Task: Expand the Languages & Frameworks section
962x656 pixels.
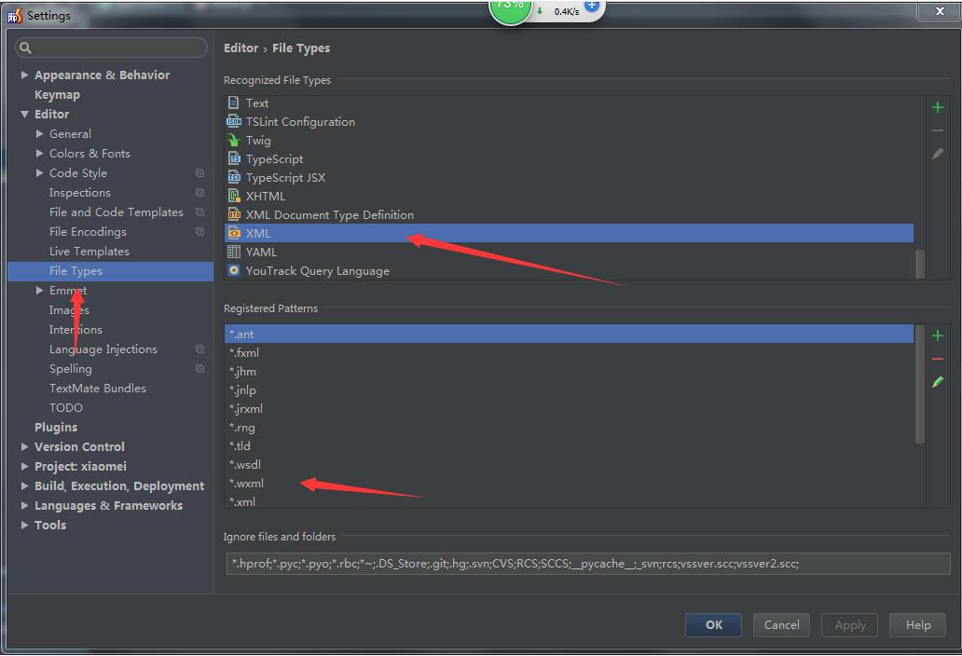Action: point(24,506)
